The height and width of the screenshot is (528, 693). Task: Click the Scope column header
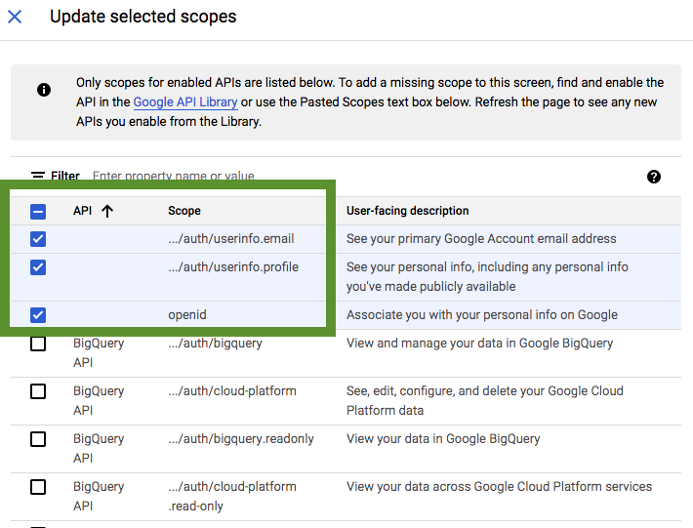[x=184, y=211]
